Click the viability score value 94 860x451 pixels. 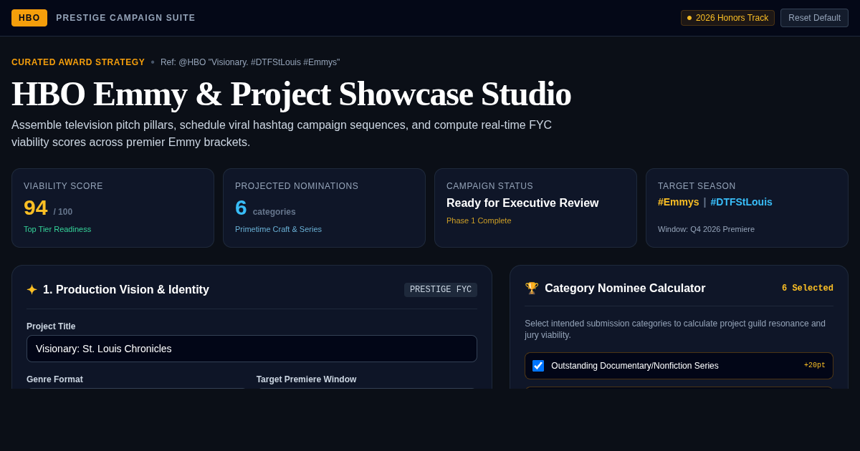tap(36, 208)
